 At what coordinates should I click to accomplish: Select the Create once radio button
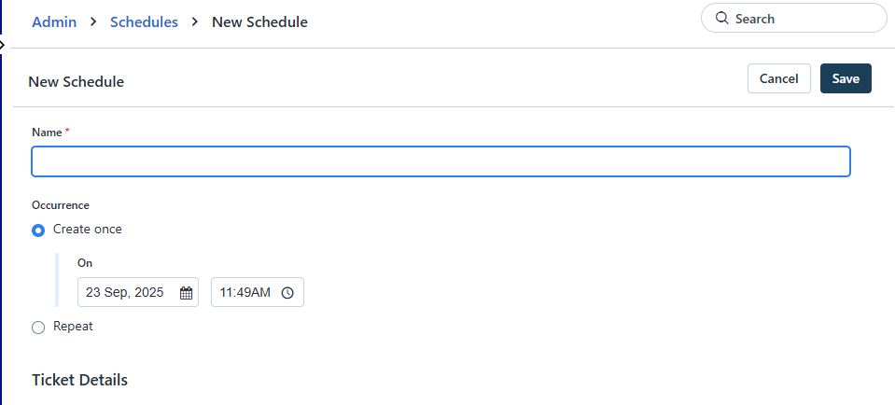(38, 230)
